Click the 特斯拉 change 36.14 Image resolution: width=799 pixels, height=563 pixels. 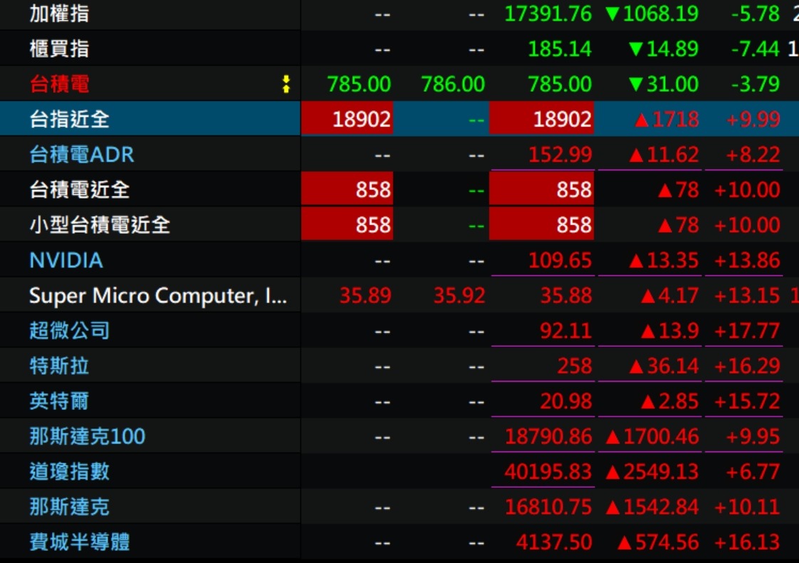(664, 366)
